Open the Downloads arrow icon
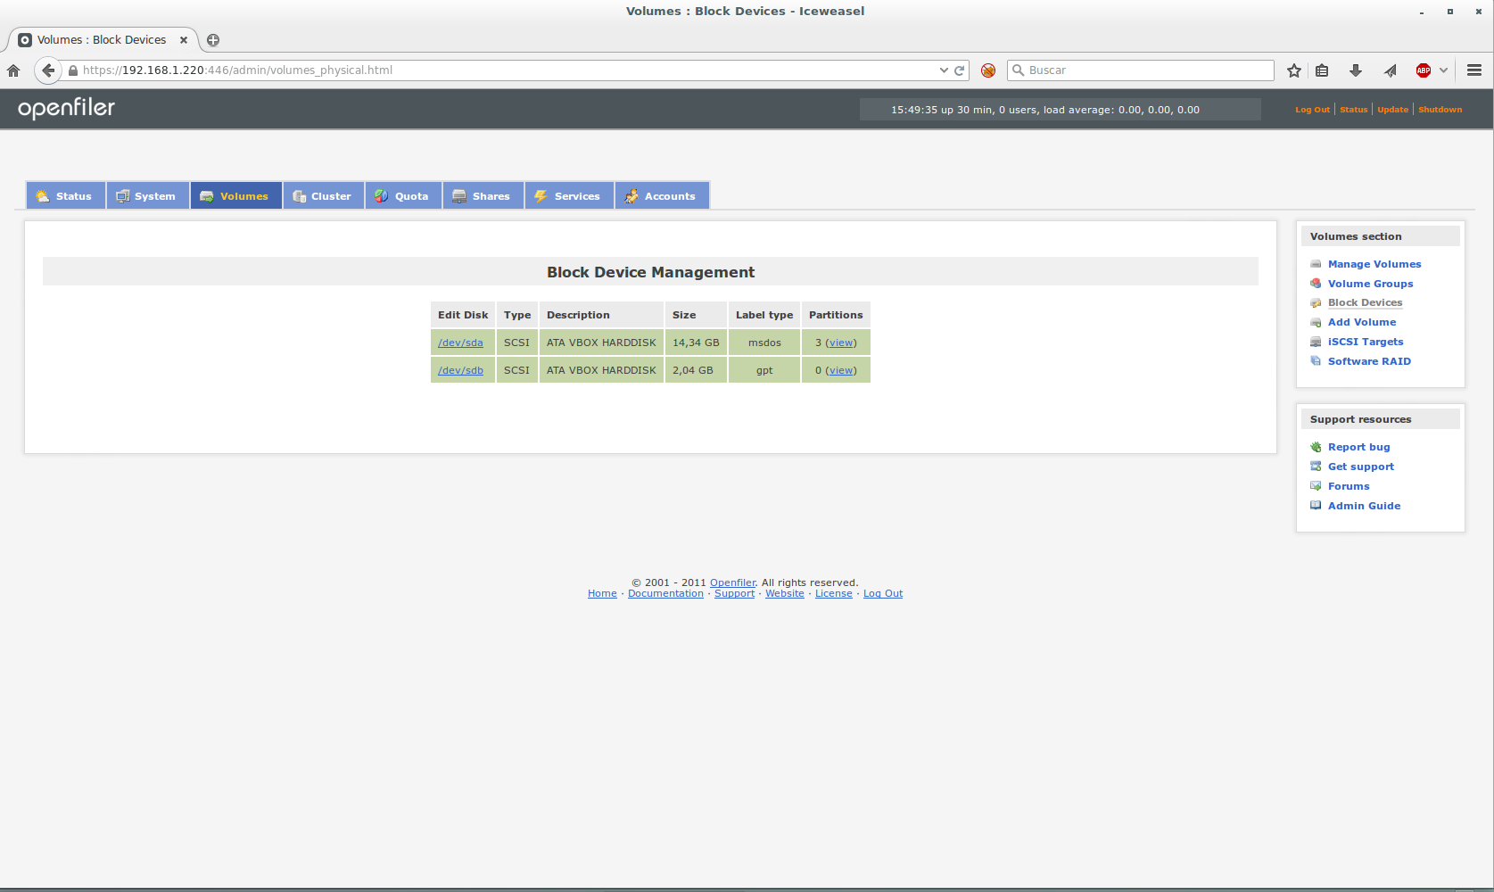Image resolution: width=1494 pixels, height=892 pixels. coord(1356,70)
